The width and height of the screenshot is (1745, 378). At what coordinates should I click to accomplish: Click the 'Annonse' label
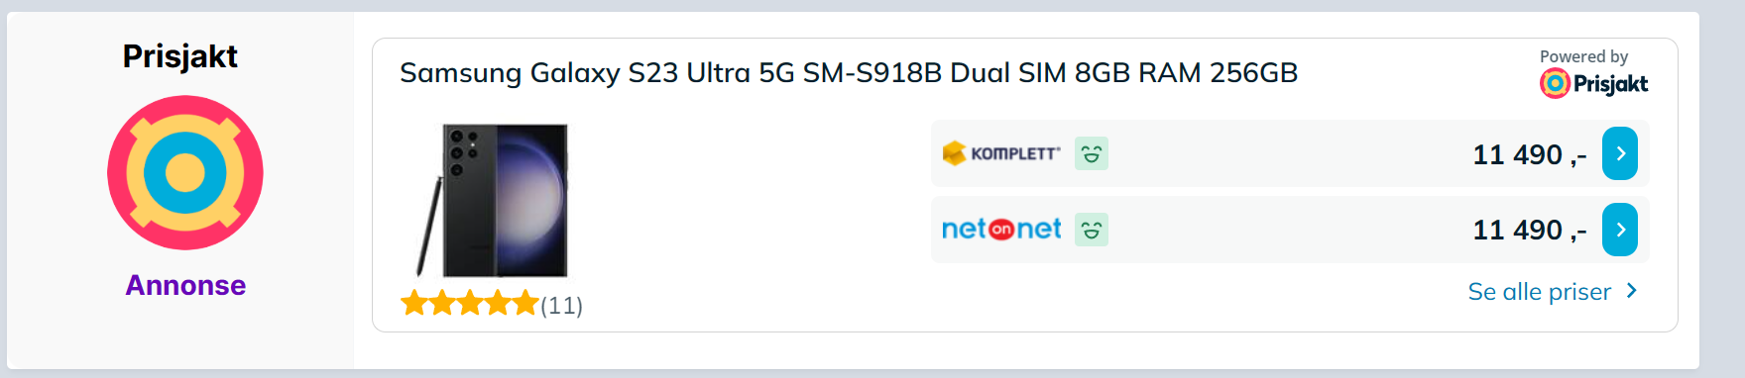click(x=185, y=285)
